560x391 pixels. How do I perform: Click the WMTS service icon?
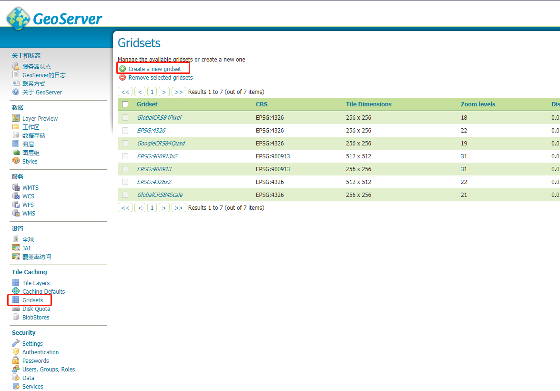16,187
